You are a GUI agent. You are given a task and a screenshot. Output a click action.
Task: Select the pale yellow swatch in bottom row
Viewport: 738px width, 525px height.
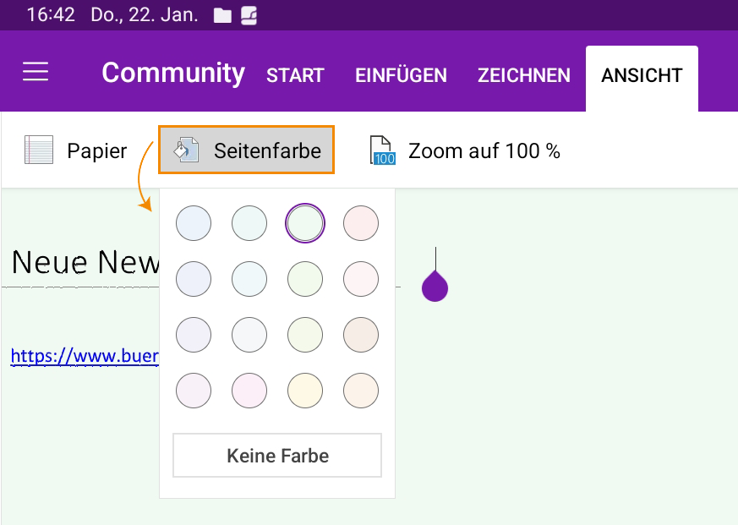coord(305,390)
